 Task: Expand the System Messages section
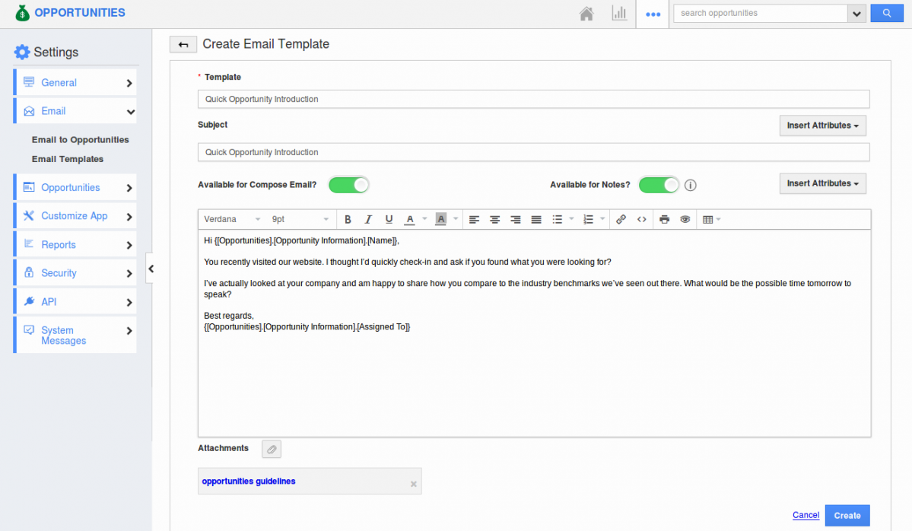(75, 335)
